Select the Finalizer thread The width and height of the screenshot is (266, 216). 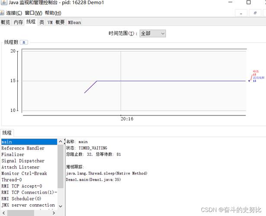29,155
